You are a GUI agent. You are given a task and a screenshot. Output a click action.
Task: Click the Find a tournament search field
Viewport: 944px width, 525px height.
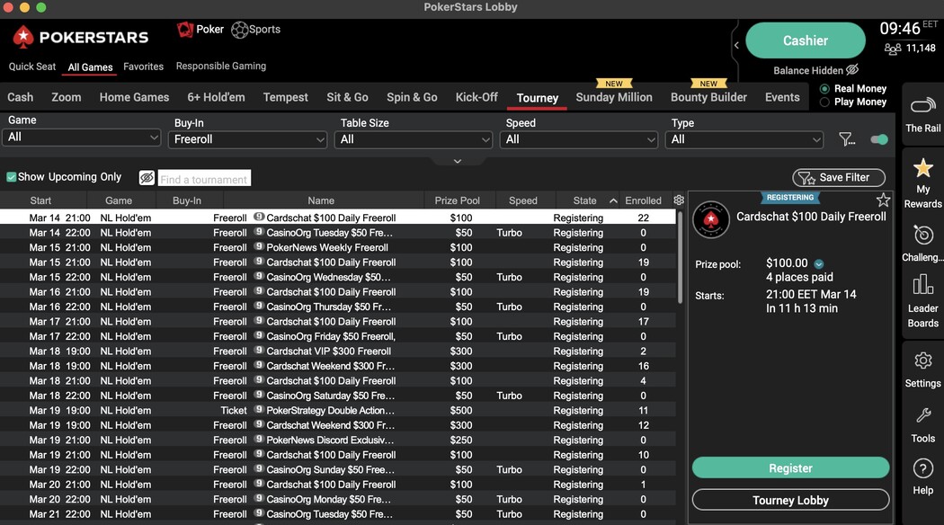coord(204,178)
